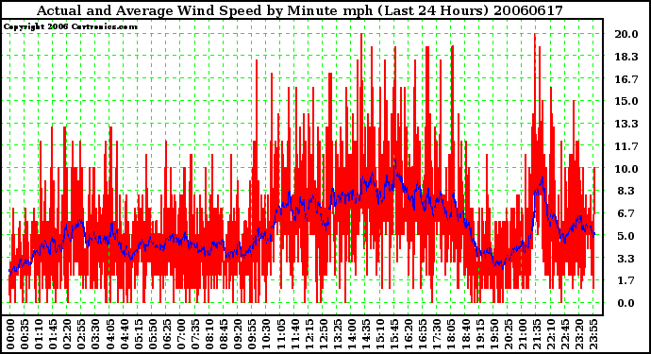This screenshot has width=651, height=354.
Task: Click the 5.0 y-axis label
Action: (626, 236)
